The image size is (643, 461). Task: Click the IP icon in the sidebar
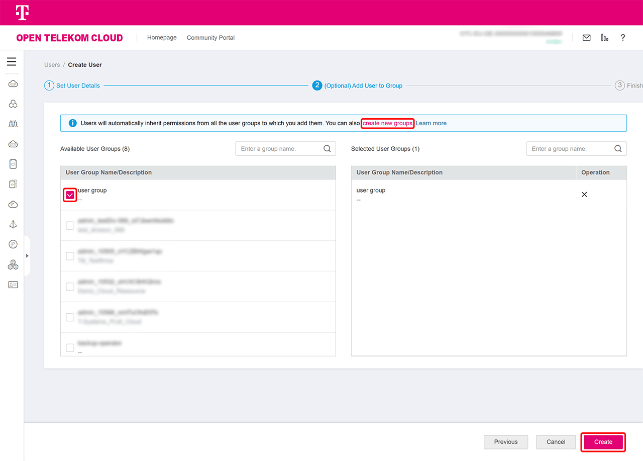pos(13,244)
